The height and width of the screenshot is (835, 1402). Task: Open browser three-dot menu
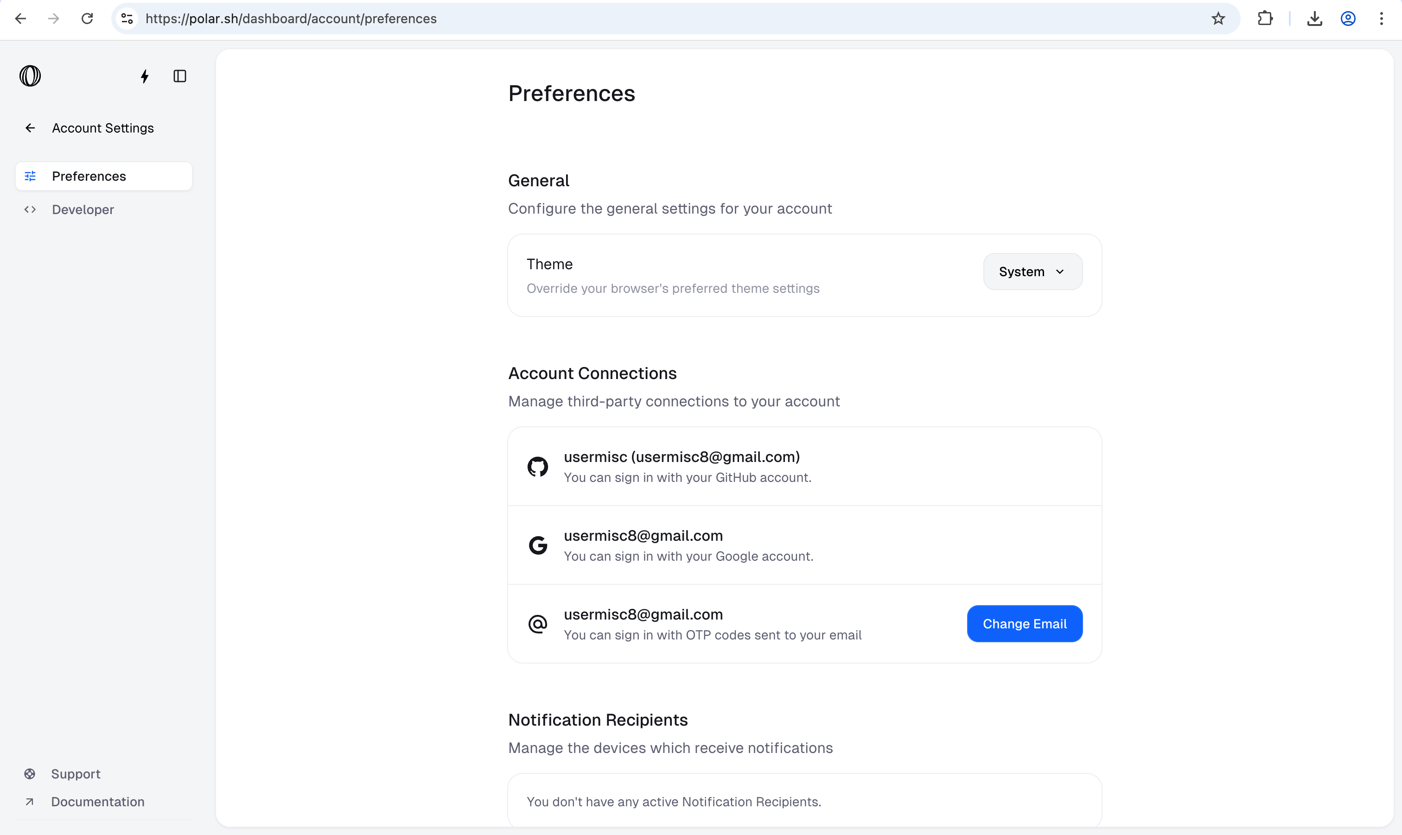pos(1381,19)
